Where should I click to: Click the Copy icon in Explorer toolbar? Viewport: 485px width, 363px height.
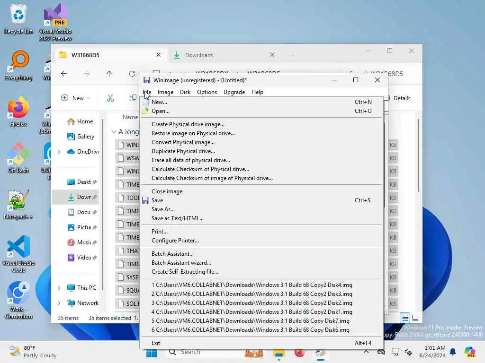pos(133,98)
